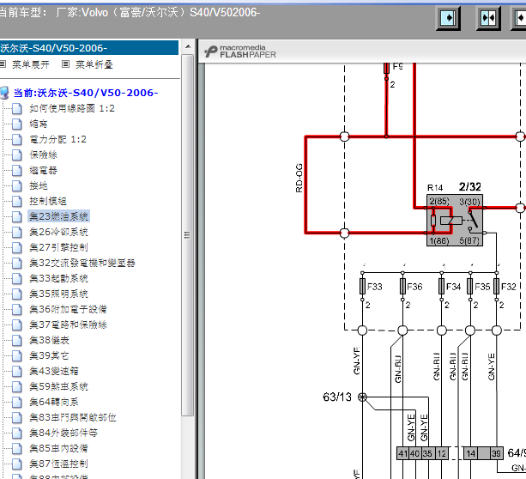Click the page icon next to 保險絲
526x479 pixels.
(x=17, y=155)
